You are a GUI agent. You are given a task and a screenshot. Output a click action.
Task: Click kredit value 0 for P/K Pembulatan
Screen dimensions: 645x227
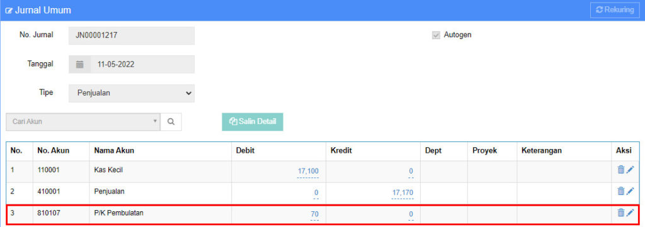pos(411,214)
